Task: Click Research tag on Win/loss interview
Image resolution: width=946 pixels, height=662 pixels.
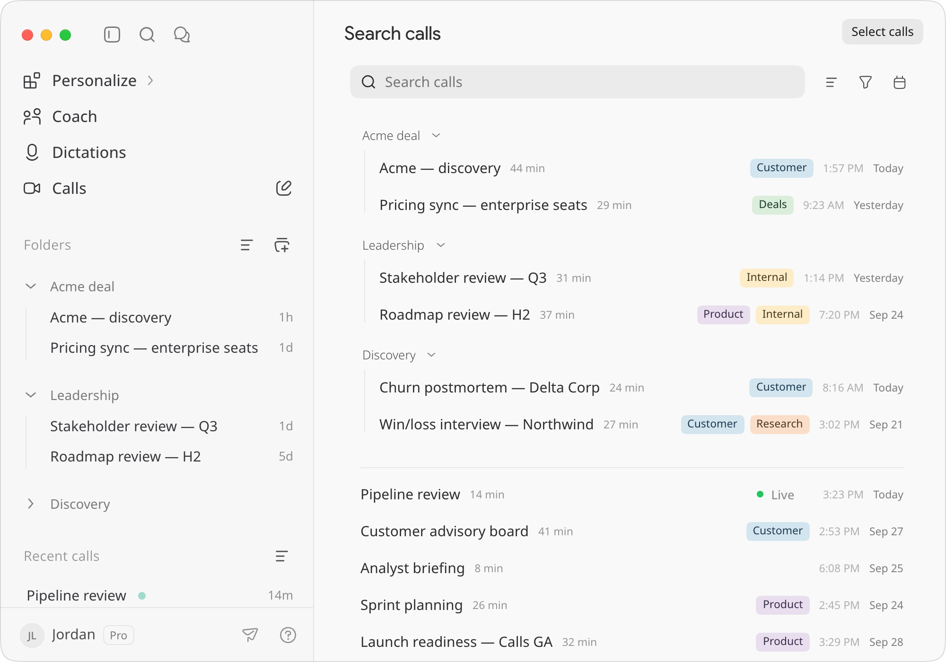Action: [x=780, y=424]
